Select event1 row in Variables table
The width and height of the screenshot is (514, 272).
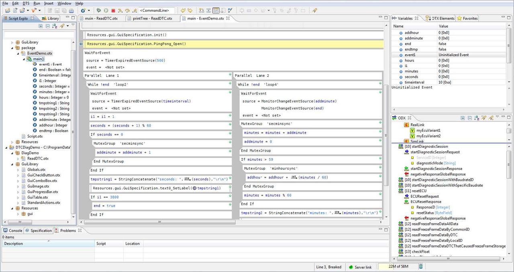click(x=449, y=55)
